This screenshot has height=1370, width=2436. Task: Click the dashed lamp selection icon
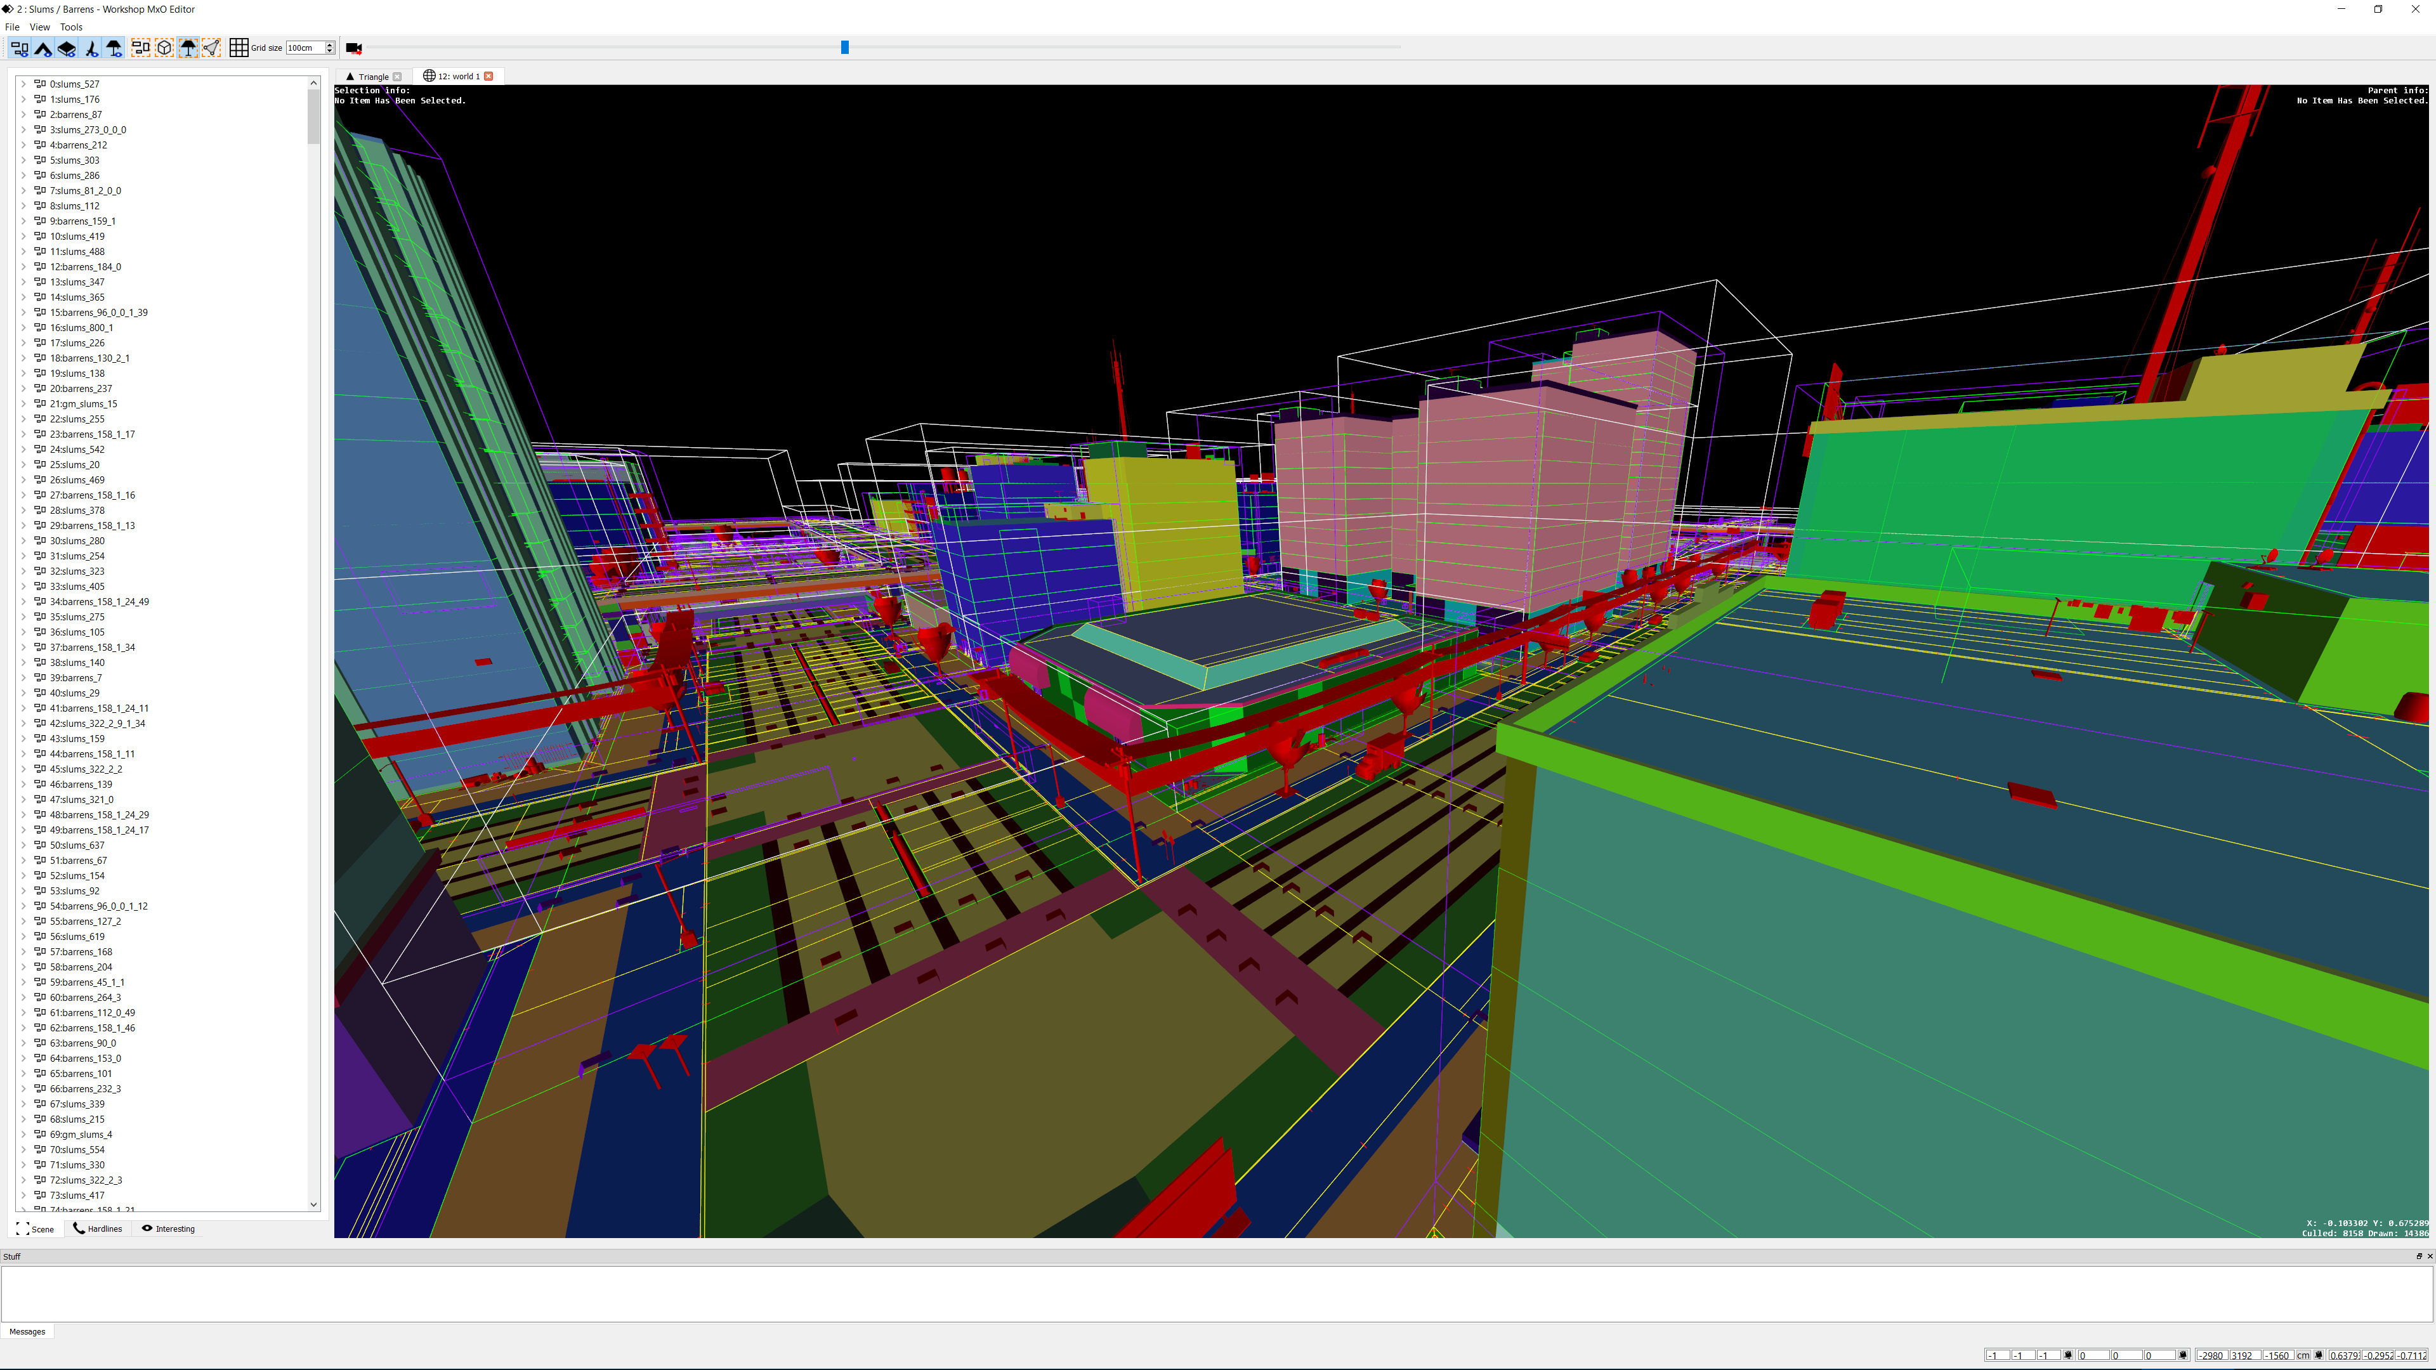click(x=188, y=48)
